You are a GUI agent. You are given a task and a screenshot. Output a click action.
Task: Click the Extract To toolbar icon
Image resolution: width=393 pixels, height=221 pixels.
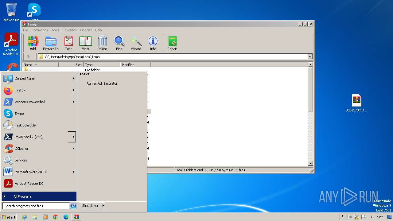(x=51, y=43)
